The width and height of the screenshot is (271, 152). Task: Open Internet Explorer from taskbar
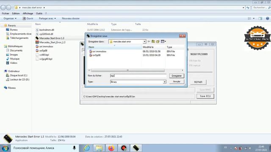pos(87,148)
